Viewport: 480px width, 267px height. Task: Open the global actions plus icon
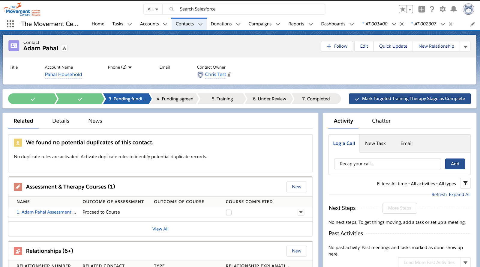[421, 9]
